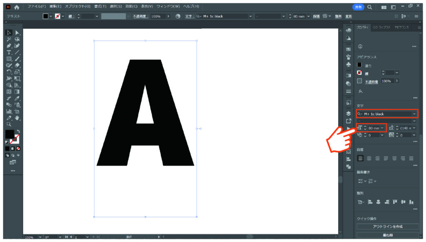Go to the Home screen
426x242 pixels.
tap(17, 7)
